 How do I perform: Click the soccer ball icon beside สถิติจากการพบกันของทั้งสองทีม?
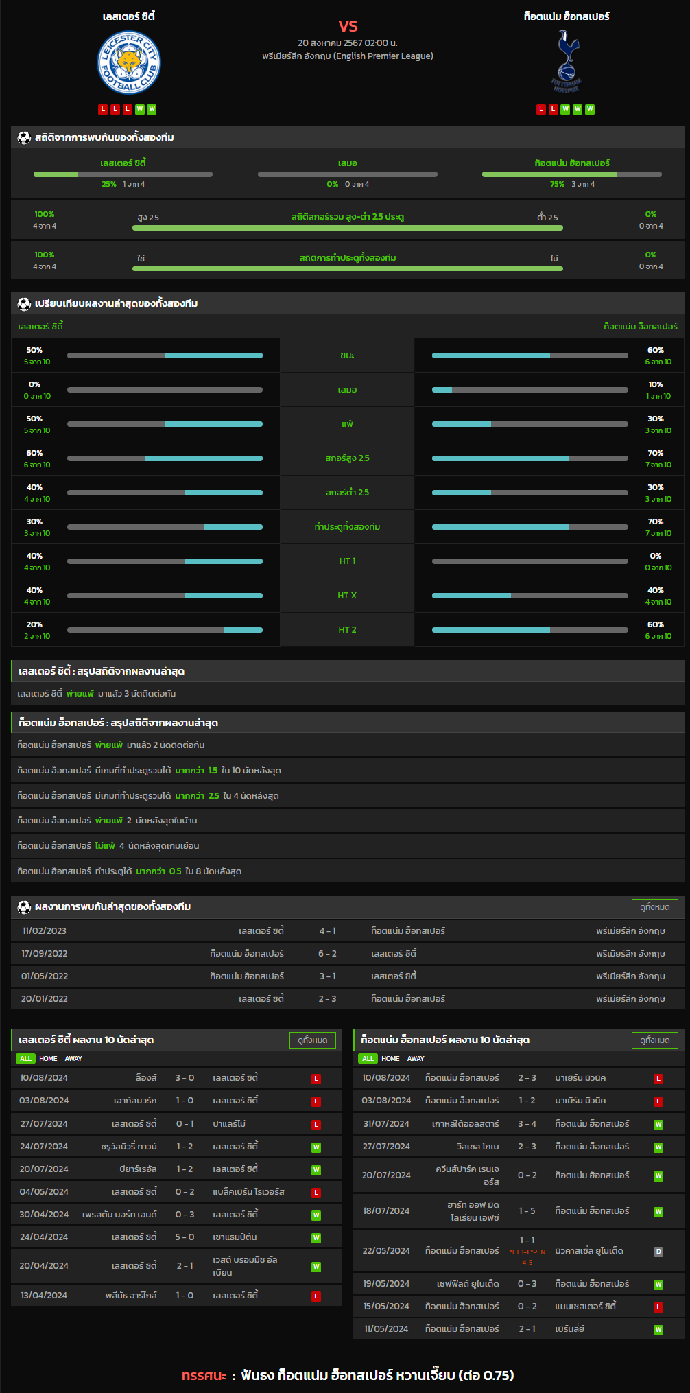[24, 138]
